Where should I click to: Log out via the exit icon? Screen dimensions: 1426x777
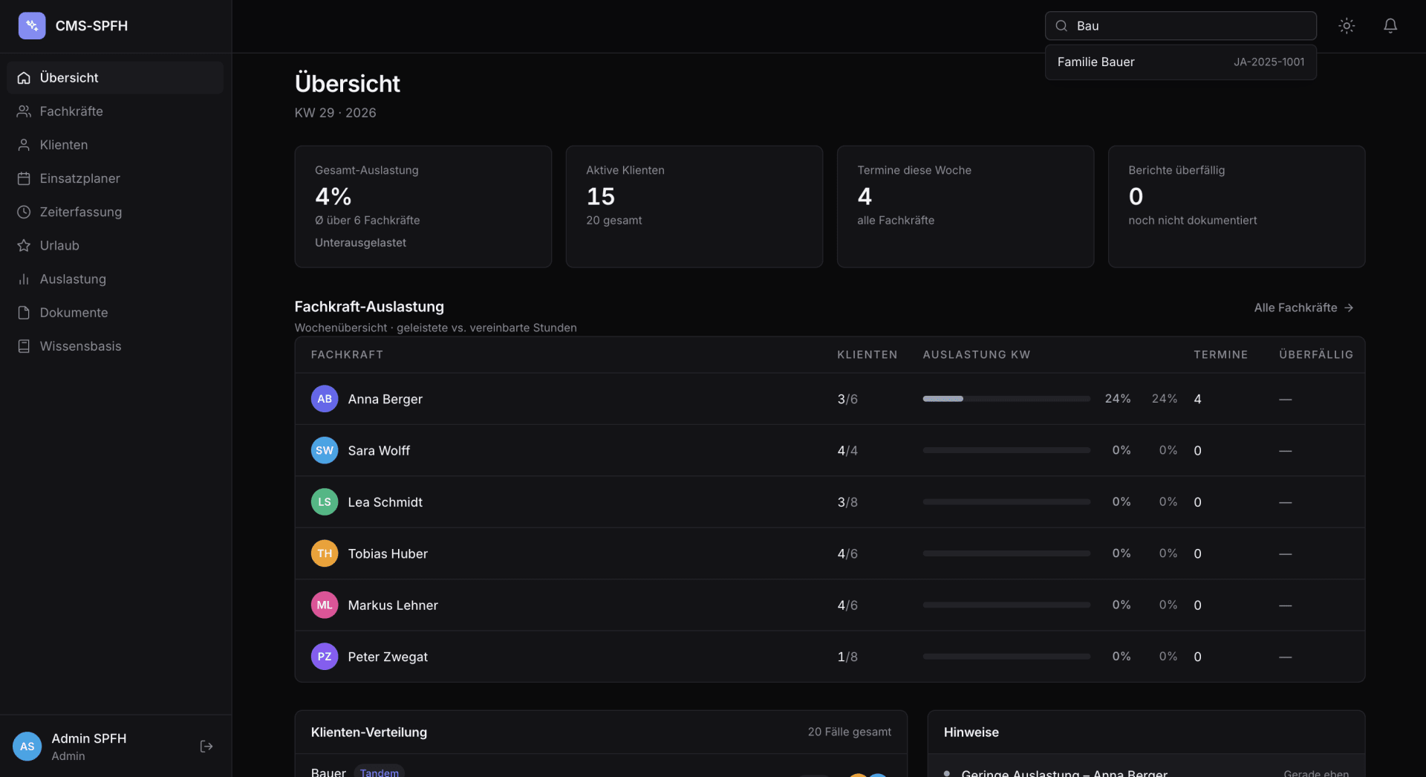(206, 747)
